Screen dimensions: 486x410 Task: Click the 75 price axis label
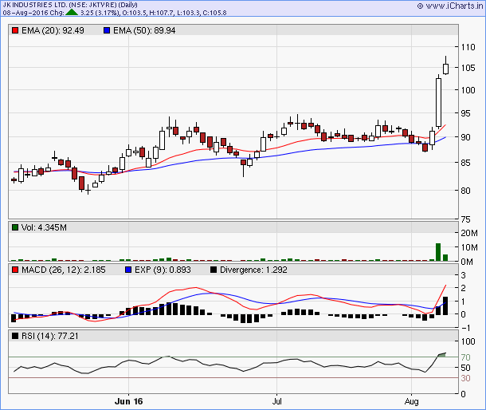tap(466, 219)
